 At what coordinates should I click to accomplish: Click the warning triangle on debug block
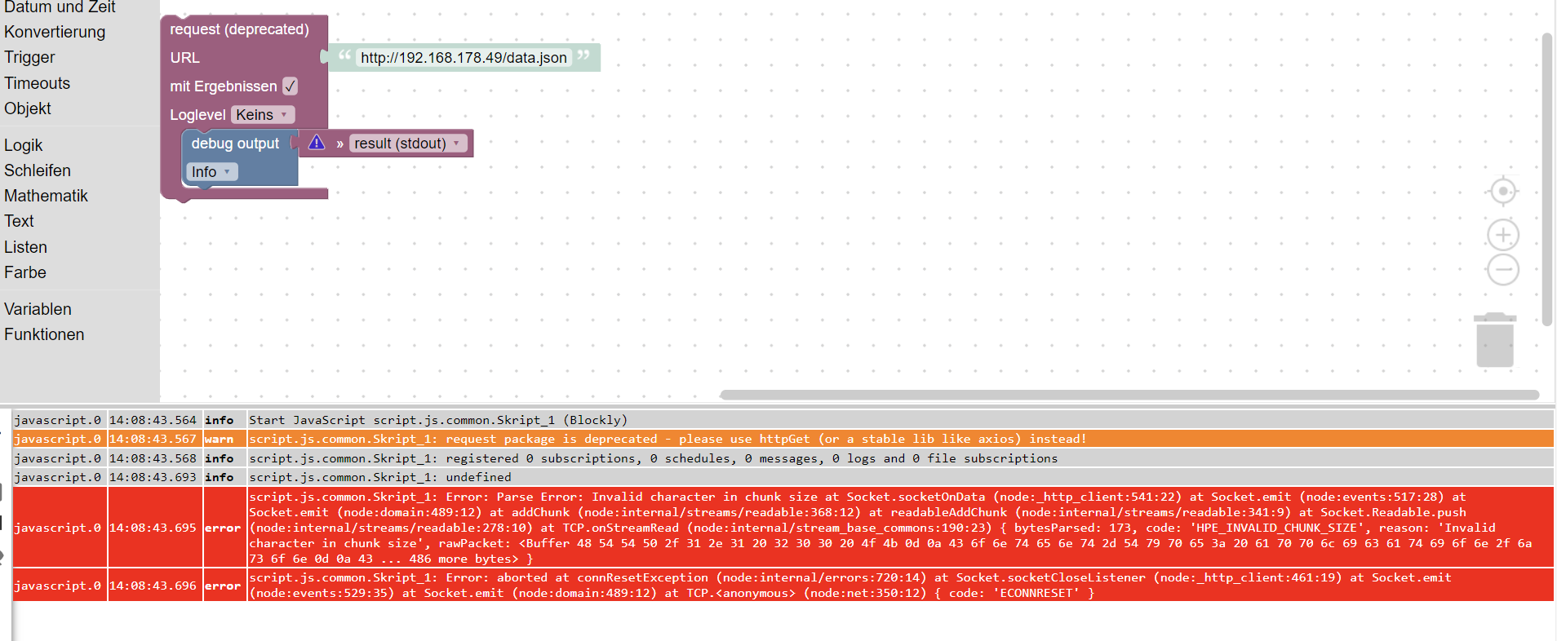317,143
